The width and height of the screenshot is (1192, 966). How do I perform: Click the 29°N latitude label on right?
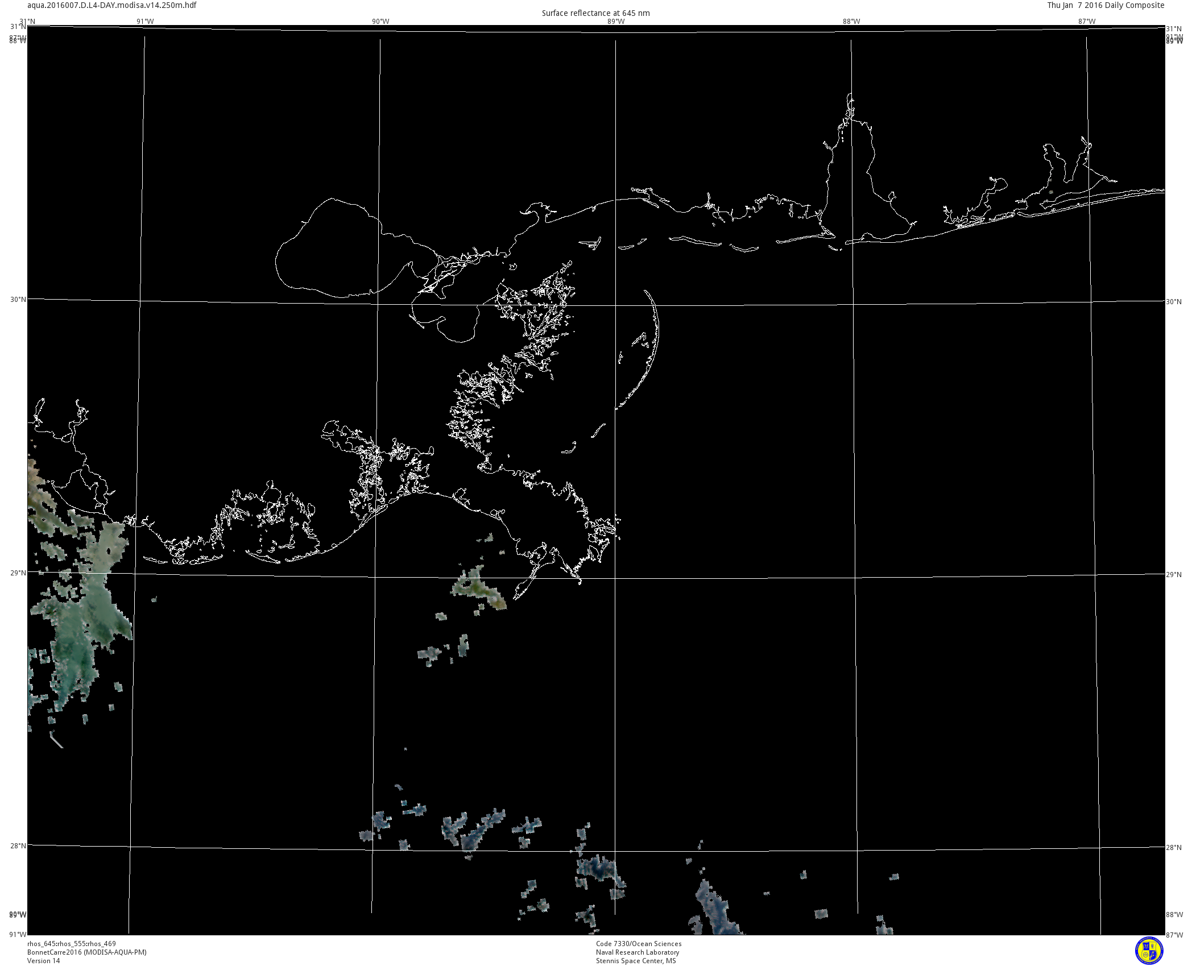(x=1174, y=575)
